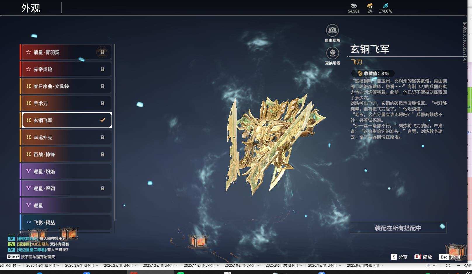Switch to the 2025.10卖出和不出 sheet tab

click(x=240, y=266)
